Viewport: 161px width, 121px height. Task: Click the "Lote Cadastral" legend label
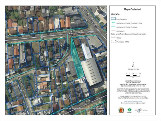click(x=121, y=19)
